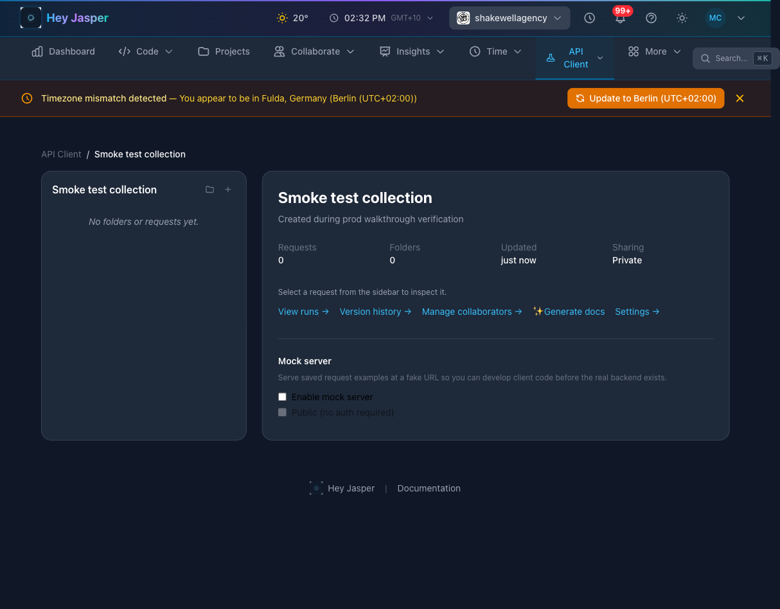Click the shakewellagency workspace logo
780x609 pixels.
click(463, 18)
